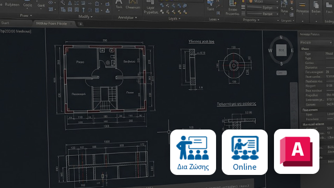Click the last icon in Modify panel bottom row

coord(108,10)
